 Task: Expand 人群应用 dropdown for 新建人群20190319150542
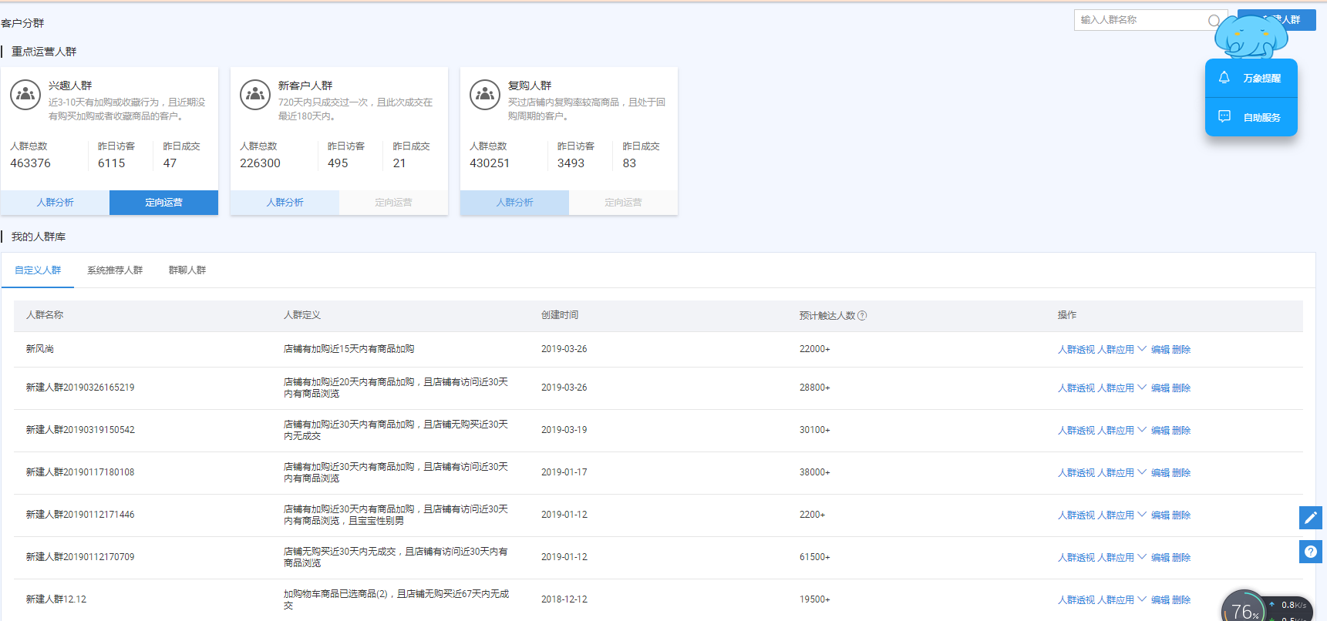point(1122,431)
